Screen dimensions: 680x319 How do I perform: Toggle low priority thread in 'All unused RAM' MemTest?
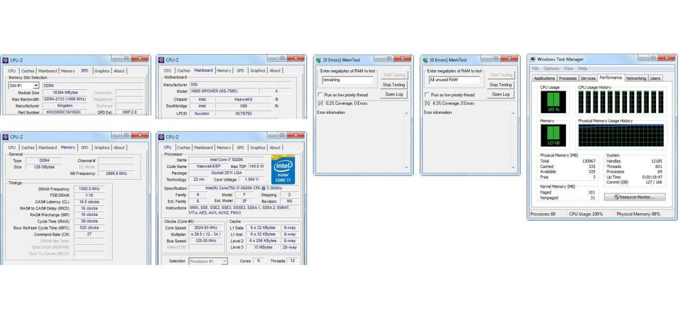[427, 95]
